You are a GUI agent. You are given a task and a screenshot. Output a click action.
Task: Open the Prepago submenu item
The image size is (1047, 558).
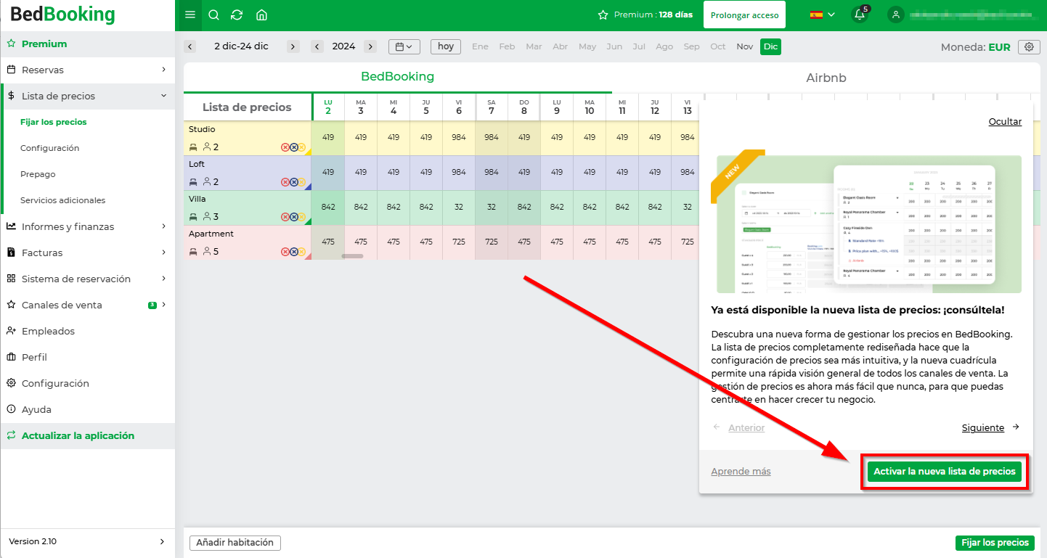[38, 174]
